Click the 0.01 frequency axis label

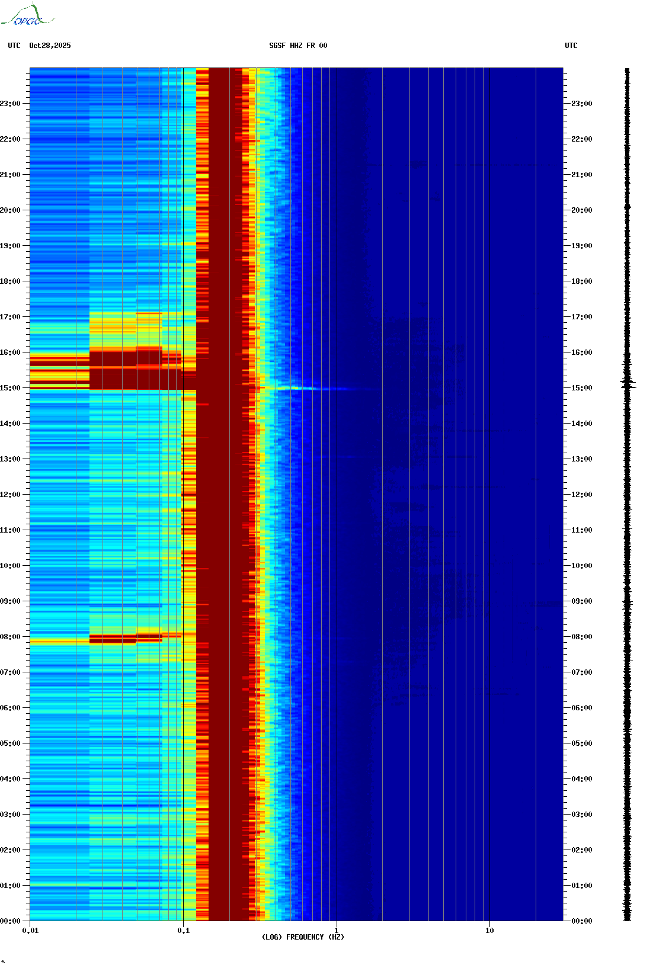pyautogui.click(x=30, y=931)
